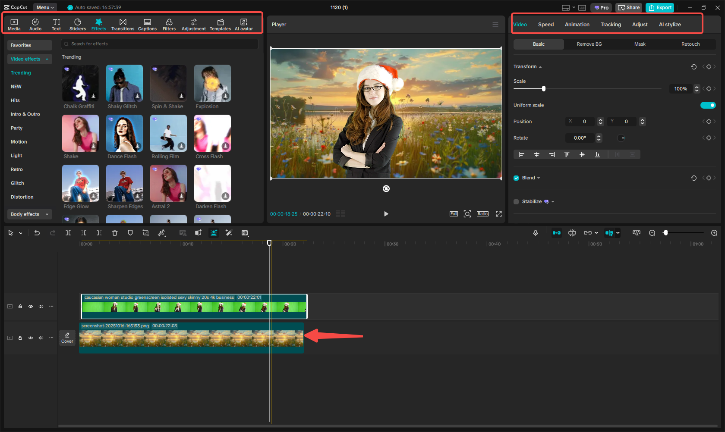Click the Export button
This screenshot has width=725, height=432.
coord(659,7)
